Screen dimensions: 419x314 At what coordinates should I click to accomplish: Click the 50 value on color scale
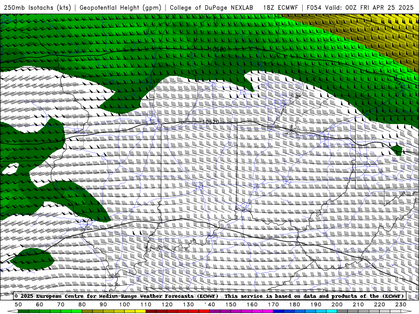click(x=18, y=305)
